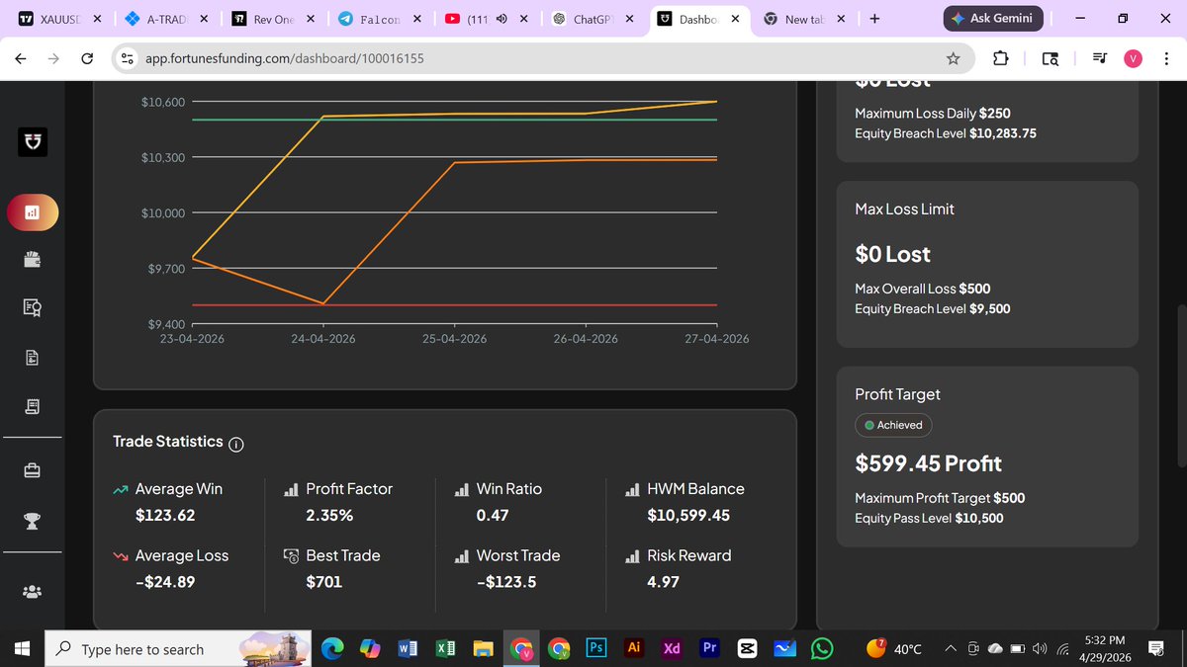Open the receipt scroll icon in sidebar
Screen dimensions: 1187x667
point(33,406)
